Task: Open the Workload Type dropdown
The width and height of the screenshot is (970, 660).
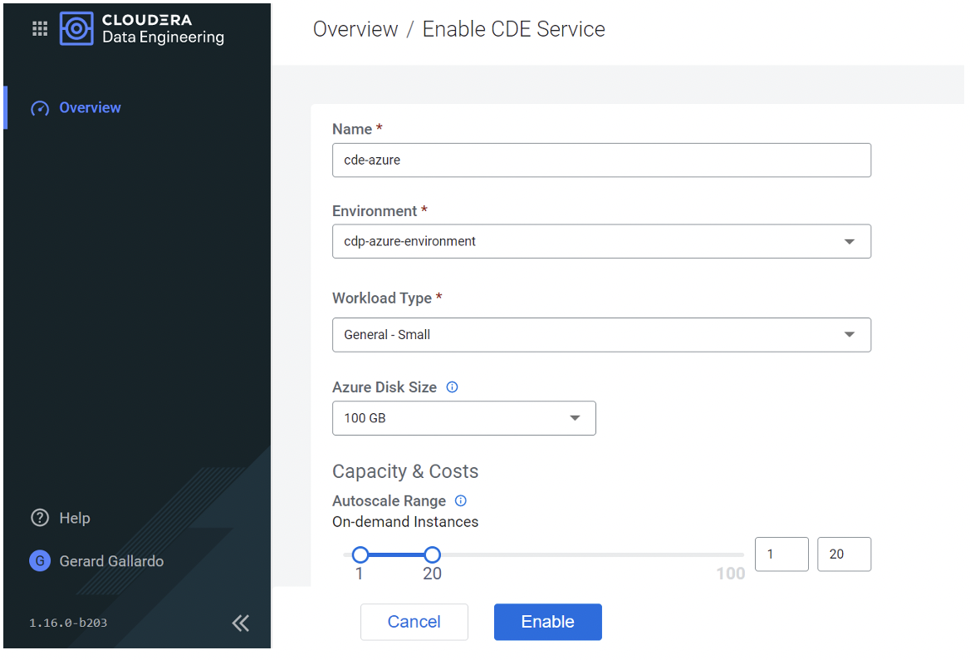Action: 601,335
